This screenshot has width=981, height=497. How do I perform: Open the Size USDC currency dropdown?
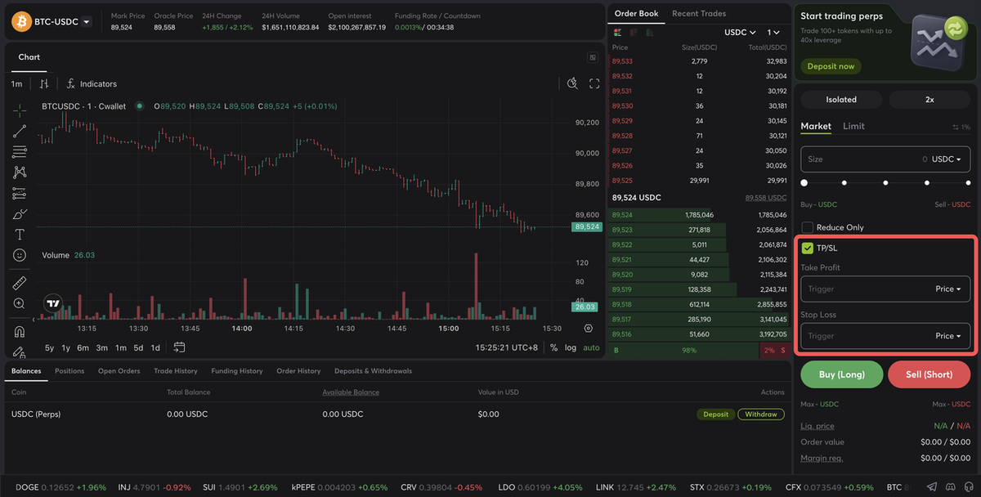coord(947,159)
